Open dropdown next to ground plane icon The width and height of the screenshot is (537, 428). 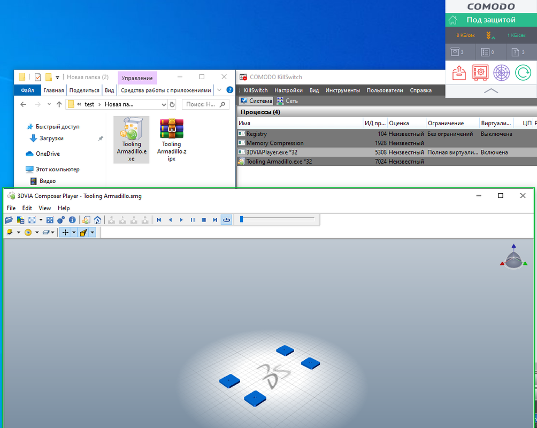click(x=53, y=232)
